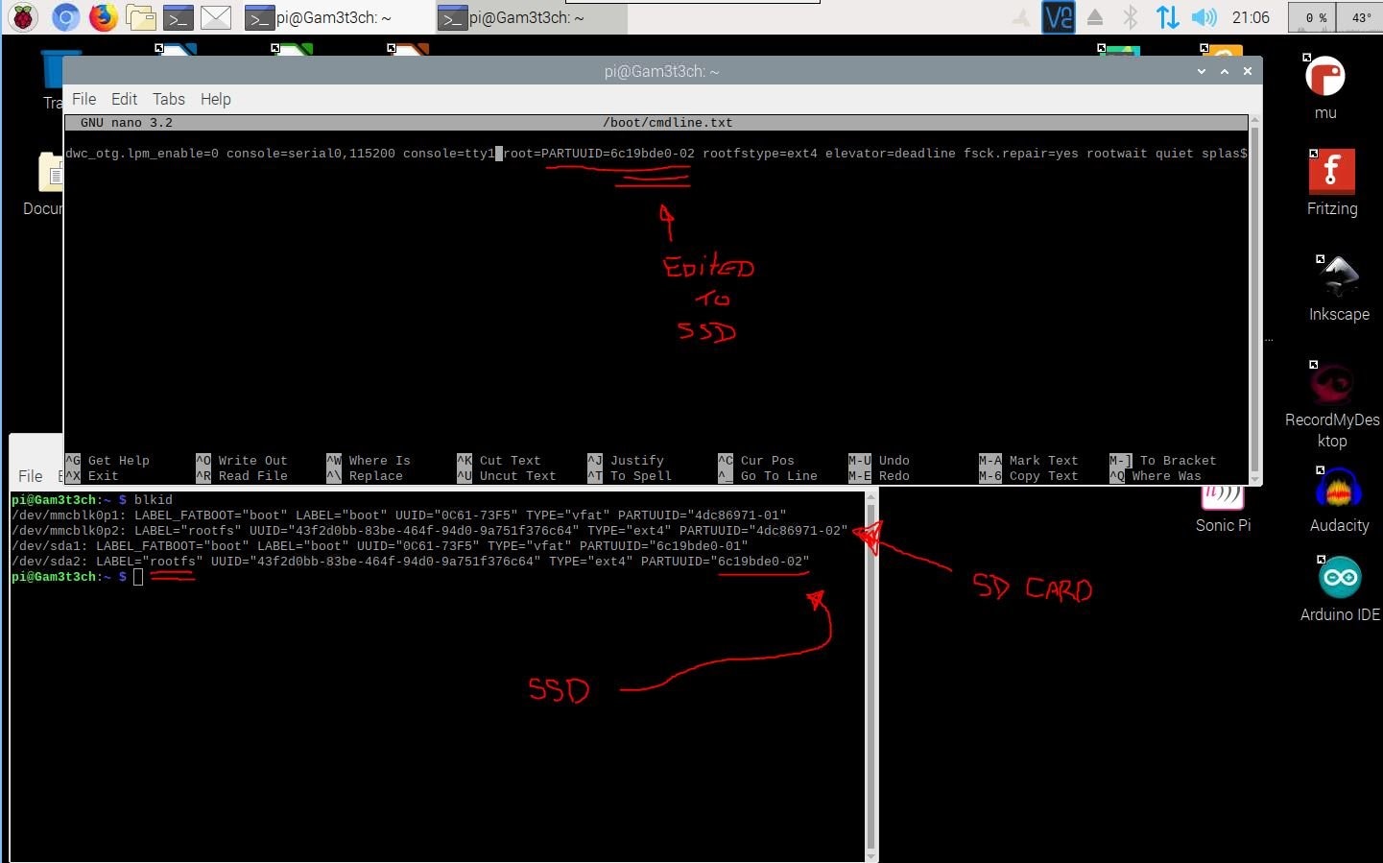Select the Inkscape desktop icon

(x=1339, y=289)
